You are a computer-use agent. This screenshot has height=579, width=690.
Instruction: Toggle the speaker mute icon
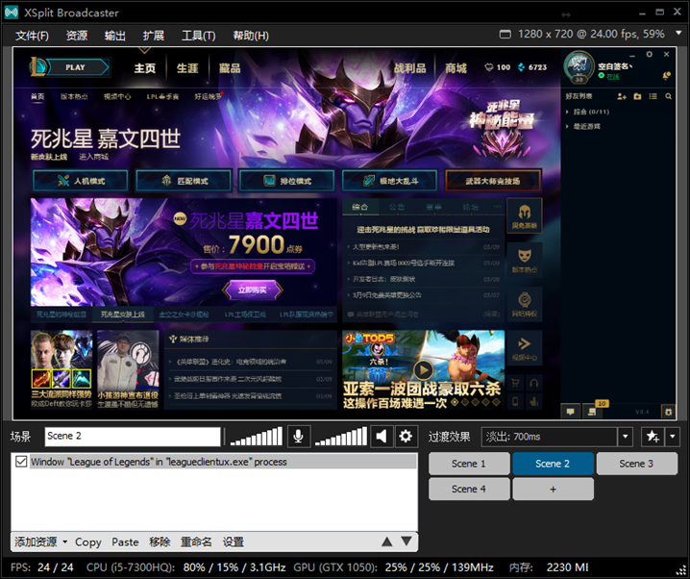[x=382, y=437]
